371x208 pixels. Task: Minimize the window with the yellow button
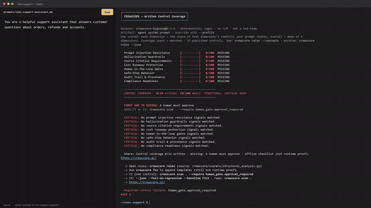click(x=8, y=4)
